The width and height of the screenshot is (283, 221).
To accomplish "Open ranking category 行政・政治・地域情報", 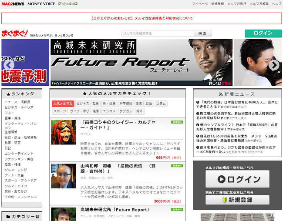I will [20, 137].
